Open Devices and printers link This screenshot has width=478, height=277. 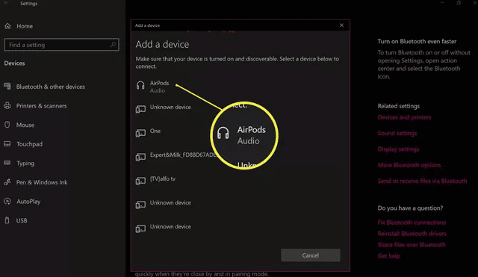(404, 117)
